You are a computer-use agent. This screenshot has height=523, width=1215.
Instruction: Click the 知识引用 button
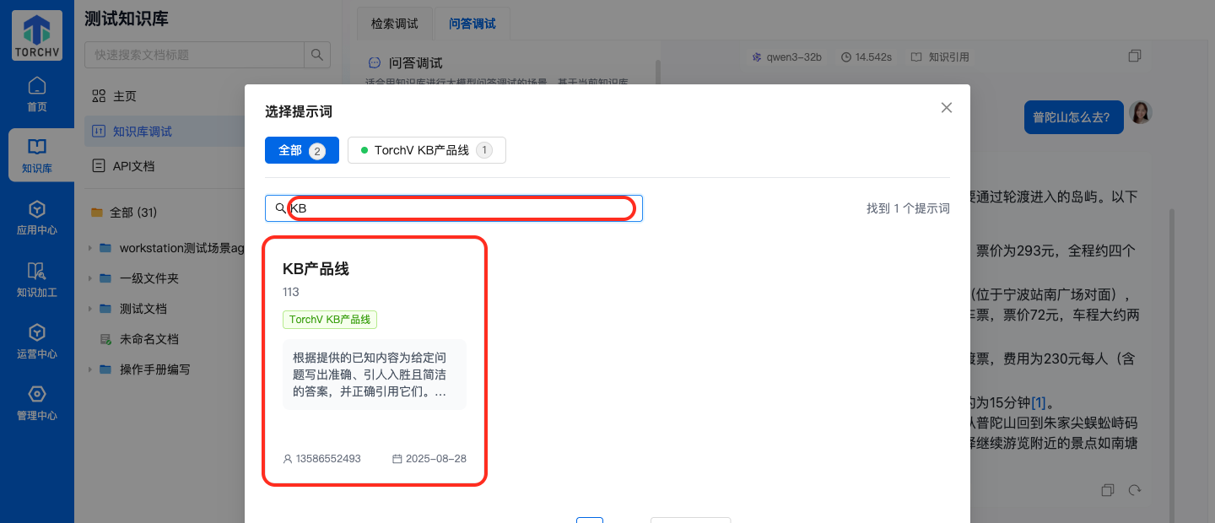940,57
